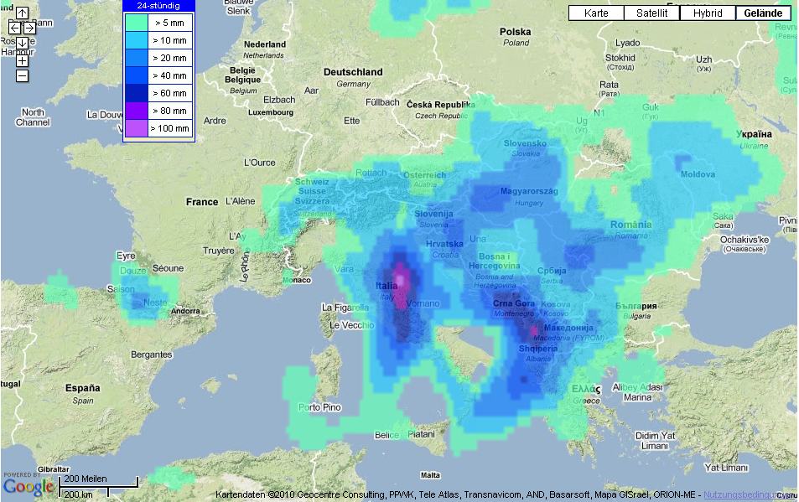Zoom out with the minus button

tap(22, 75)
